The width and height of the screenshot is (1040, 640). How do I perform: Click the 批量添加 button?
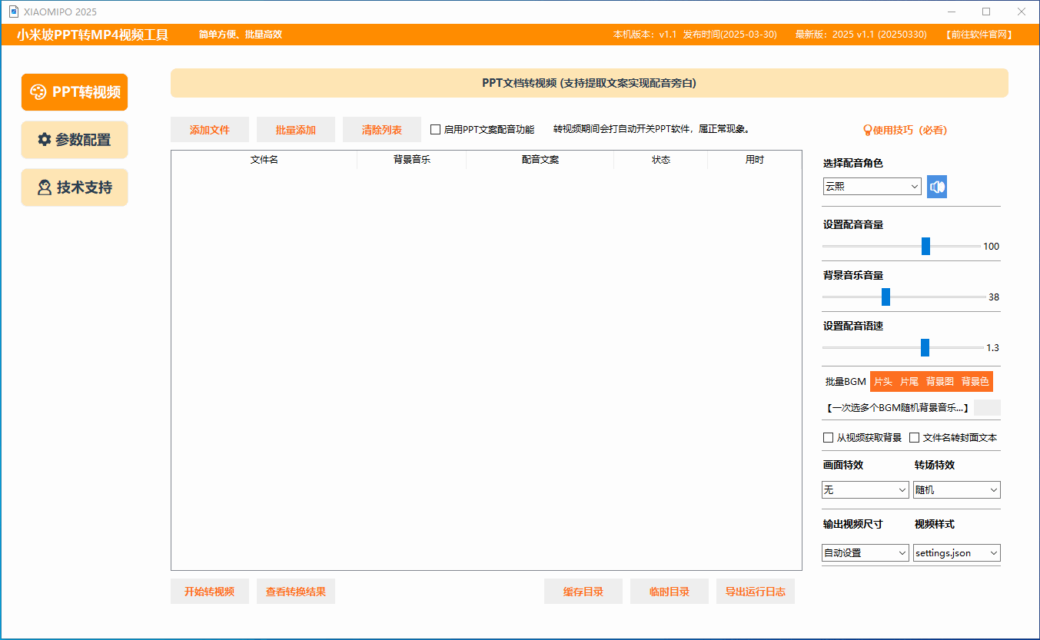pyautogui.click(x=296, y=130)
